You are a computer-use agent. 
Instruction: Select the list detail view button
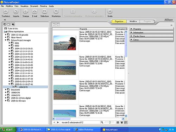126,122
